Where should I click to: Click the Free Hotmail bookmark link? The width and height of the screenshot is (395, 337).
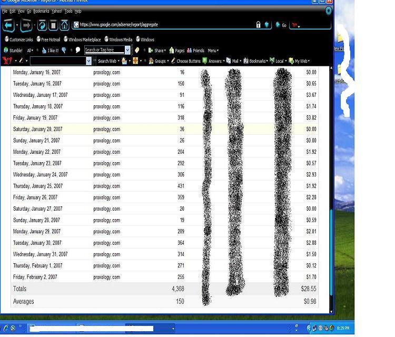[48, 39]
